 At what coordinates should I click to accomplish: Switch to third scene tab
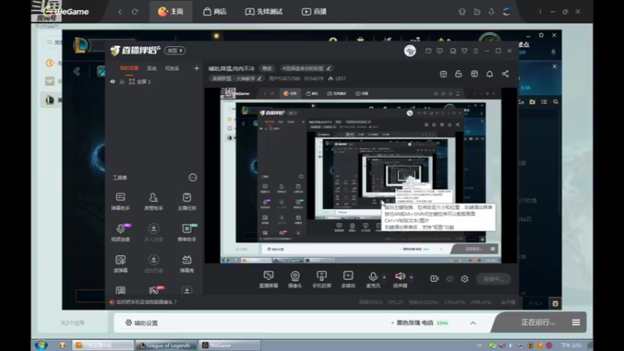(172, 69)
